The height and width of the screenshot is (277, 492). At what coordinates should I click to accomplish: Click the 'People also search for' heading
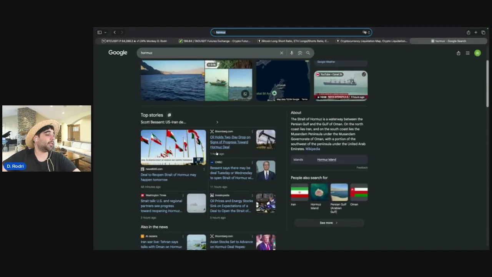[x=309, y=178]
